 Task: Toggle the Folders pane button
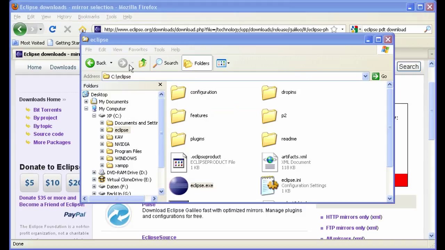tap(197, 63)
